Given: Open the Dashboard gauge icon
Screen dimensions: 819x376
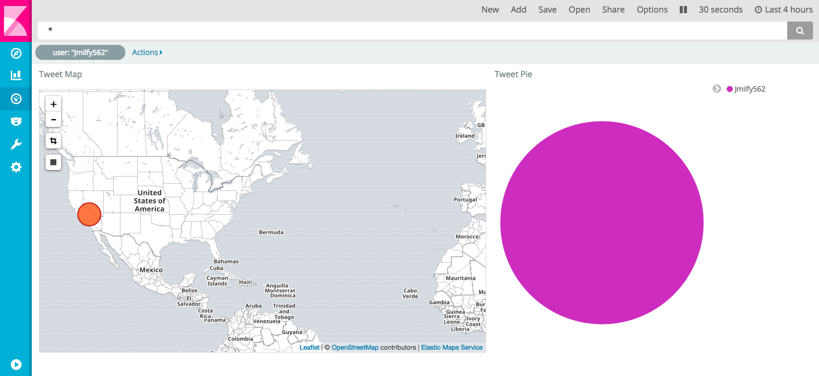Looking at the screenshot, I should click(x=16, y=98).
